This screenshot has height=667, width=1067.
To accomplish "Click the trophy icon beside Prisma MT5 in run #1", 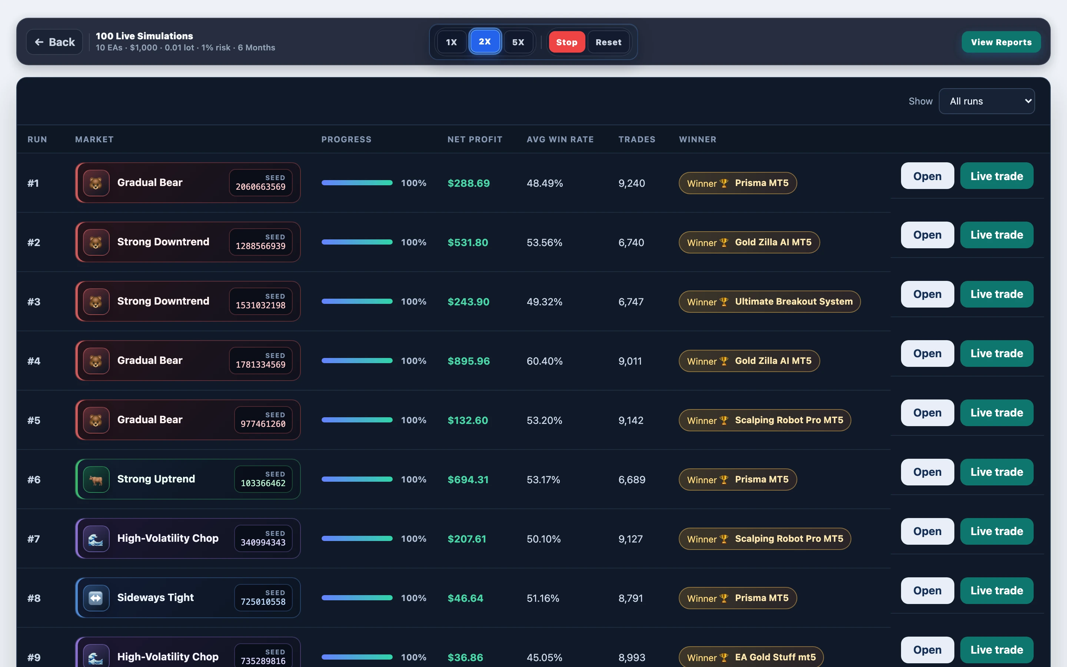I will pyautogui.click(x=724, y=183).
